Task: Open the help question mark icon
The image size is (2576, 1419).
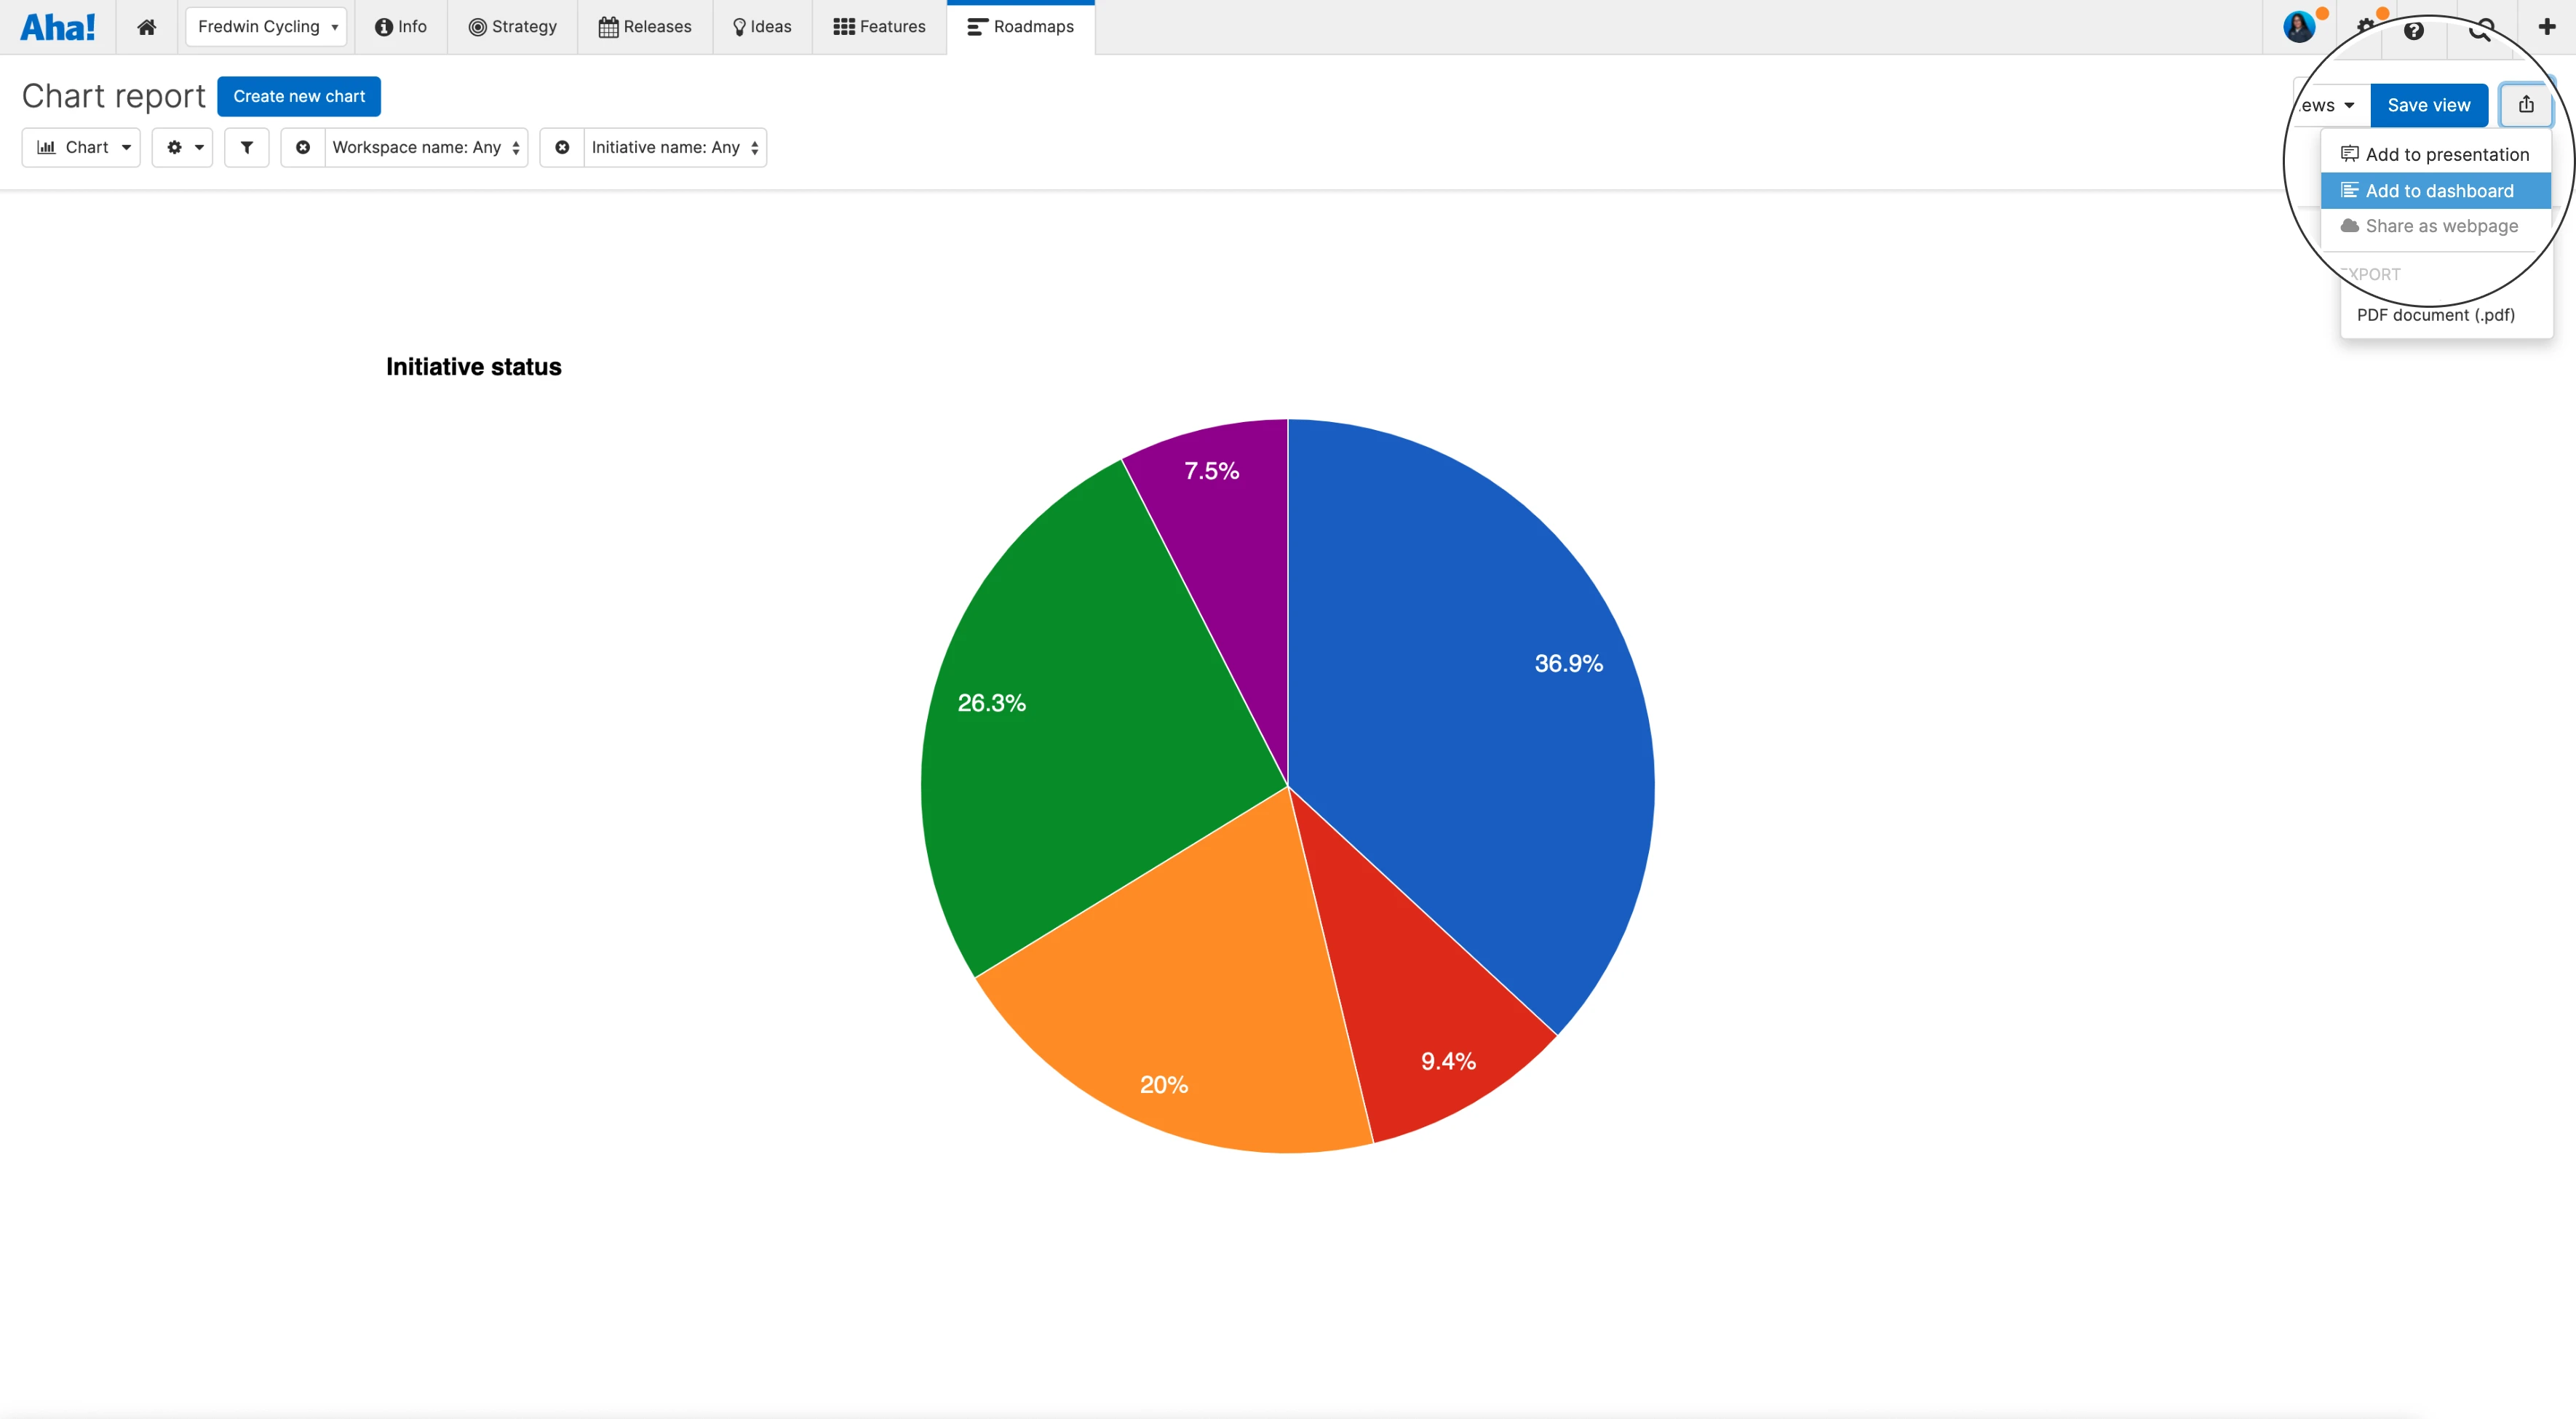Action: click(2414, 30)
